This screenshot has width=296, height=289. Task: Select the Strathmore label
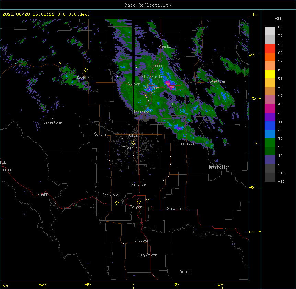[x=177, y=209]
